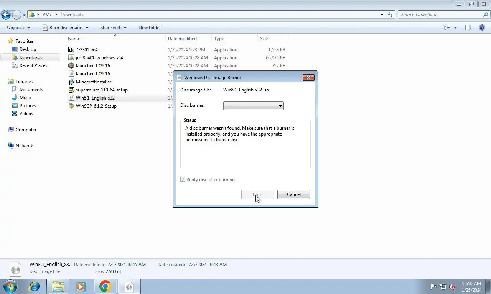This screenshot has height=294, width=491.
Task: Click the volume speaker tray icon
Action: (452, 286)
